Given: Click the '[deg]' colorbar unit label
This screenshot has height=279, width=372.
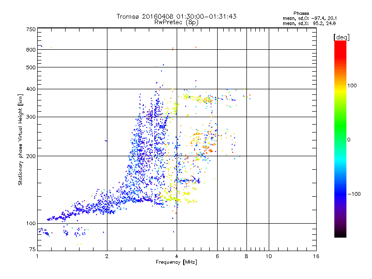Looking at the screenshot, I should tap(341, 37).
